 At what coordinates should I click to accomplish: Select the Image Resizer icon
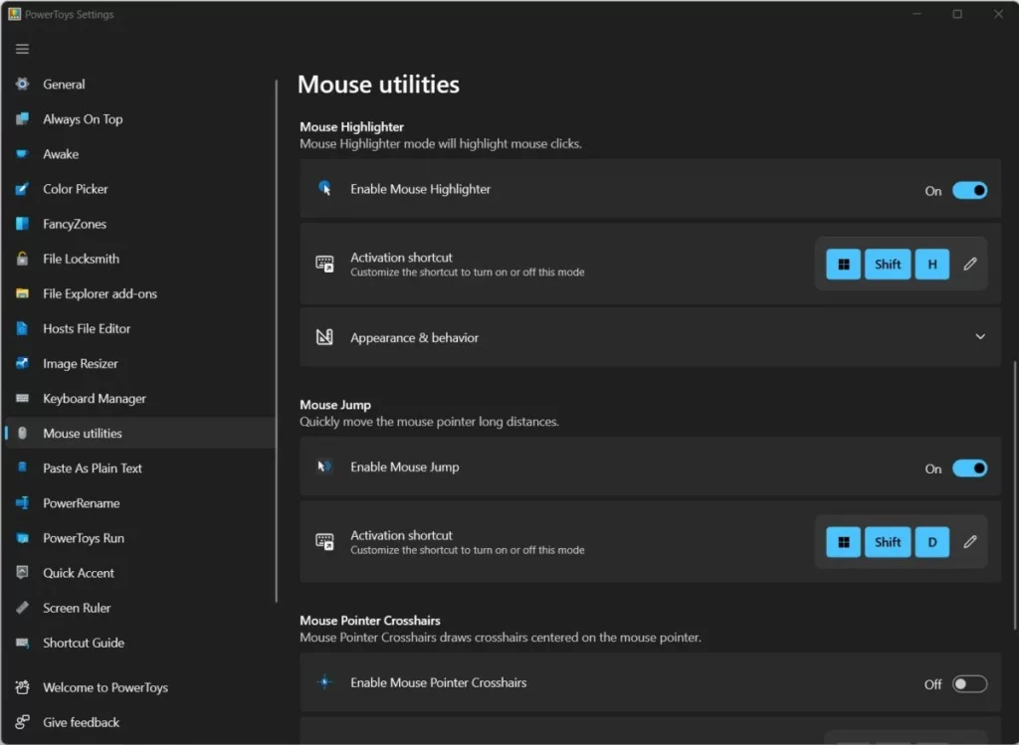coord(22,363)
